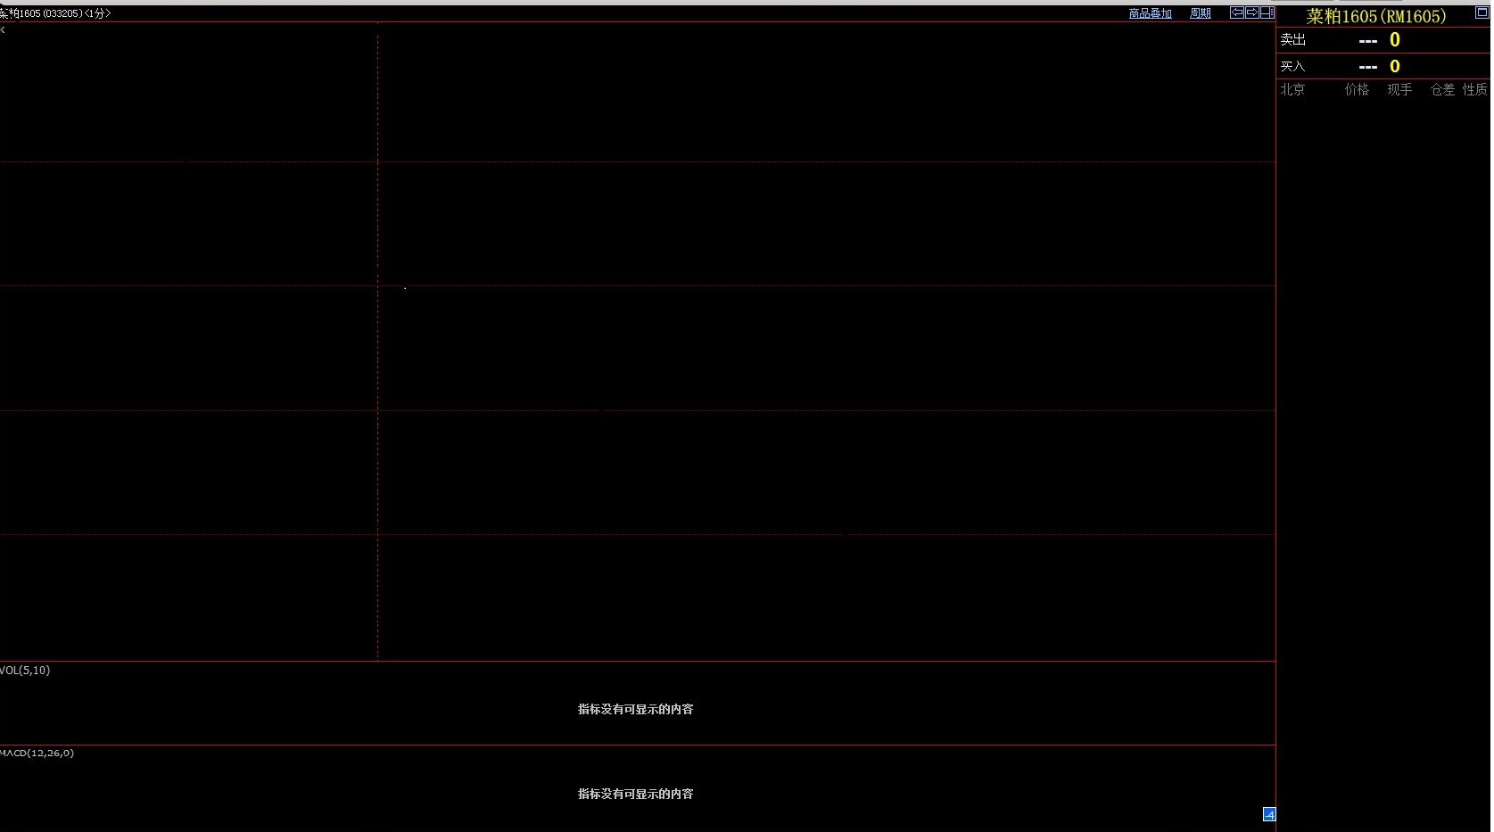This screenshot has width=1494, height=832.
Task: Select the MACD(12,26,0) indicator label
Action: [x=37, y=754]
